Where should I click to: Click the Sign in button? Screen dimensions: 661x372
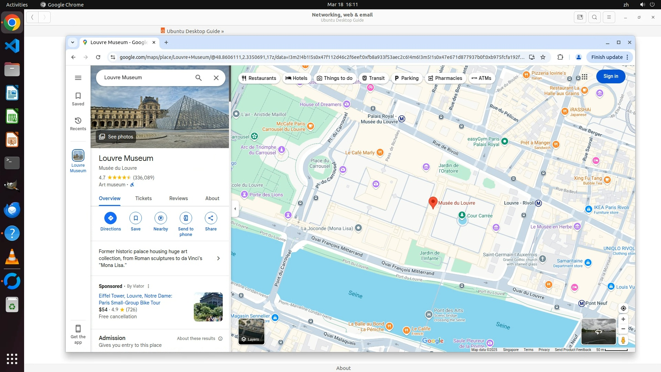tap(610, 76)
